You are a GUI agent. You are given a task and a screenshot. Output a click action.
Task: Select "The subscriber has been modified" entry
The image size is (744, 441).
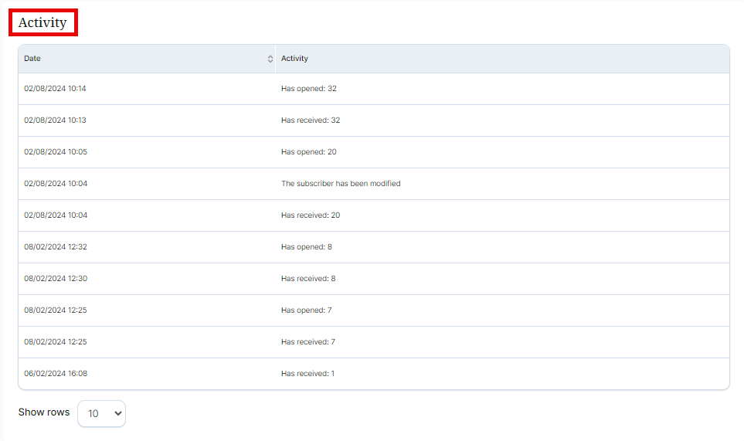point(341,184)
